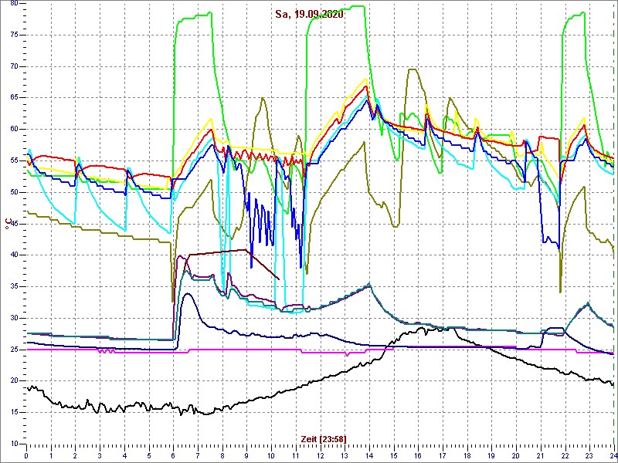Click the "55" value on the temperature axis

[12, 161]
